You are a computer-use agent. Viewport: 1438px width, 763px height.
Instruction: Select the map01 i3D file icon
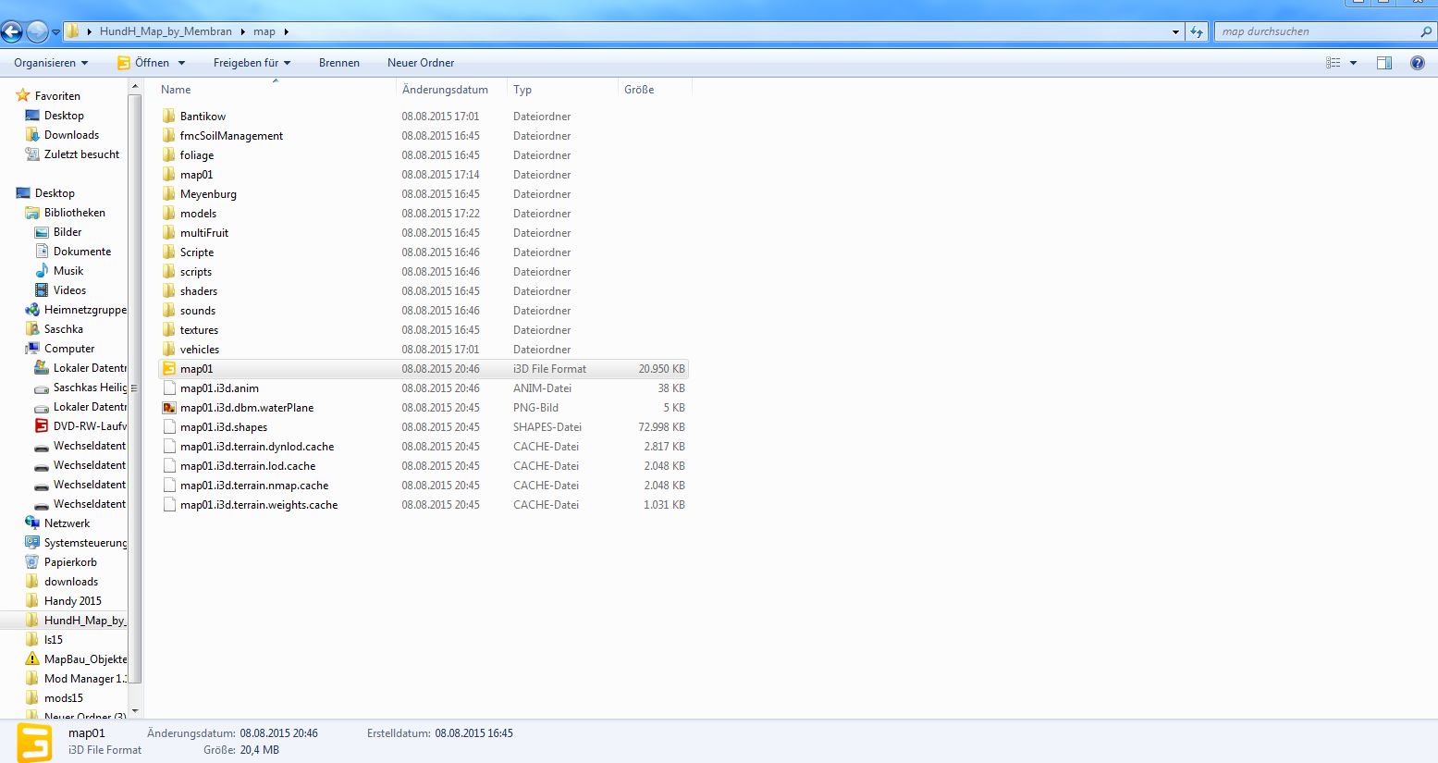coord(169,369)
